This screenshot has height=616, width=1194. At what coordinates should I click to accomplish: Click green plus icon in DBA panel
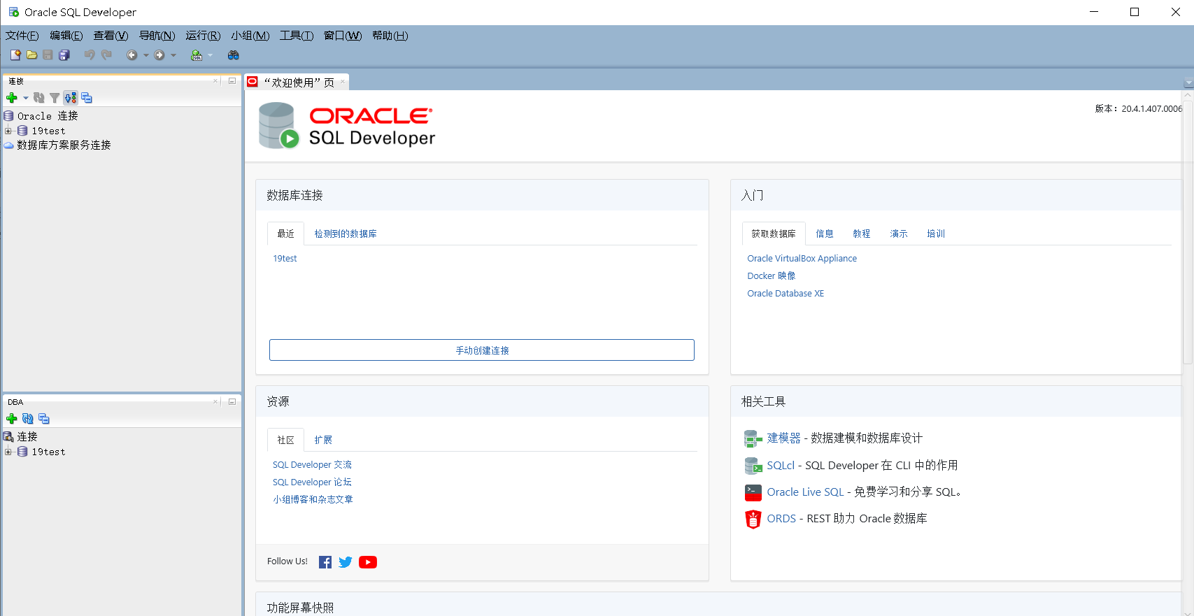pyautogui.click(x=12, y=419)
